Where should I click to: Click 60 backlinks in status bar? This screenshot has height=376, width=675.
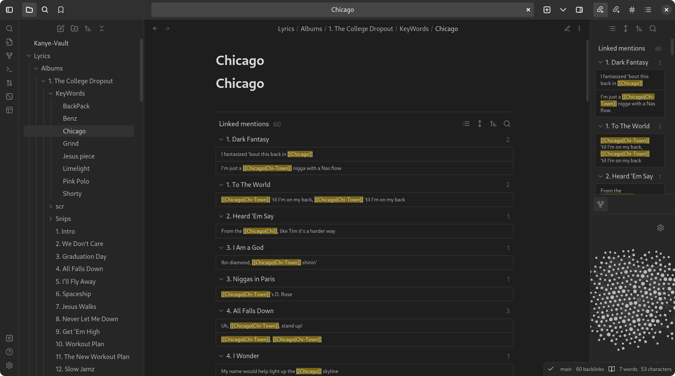[x=590, y=369]
